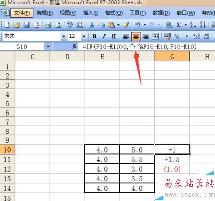Toggle bold formatting
This screenshot has height=201, width=215.
(x=94, y=36)
